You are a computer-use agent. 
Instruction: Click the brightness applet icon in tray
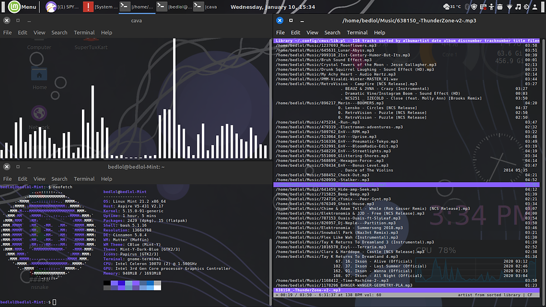[x=528, y=7]
